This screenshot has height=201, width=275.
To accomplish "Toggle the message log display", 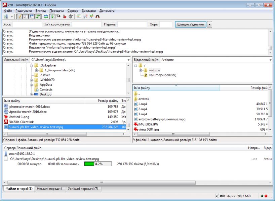I will tap(19, 16).
